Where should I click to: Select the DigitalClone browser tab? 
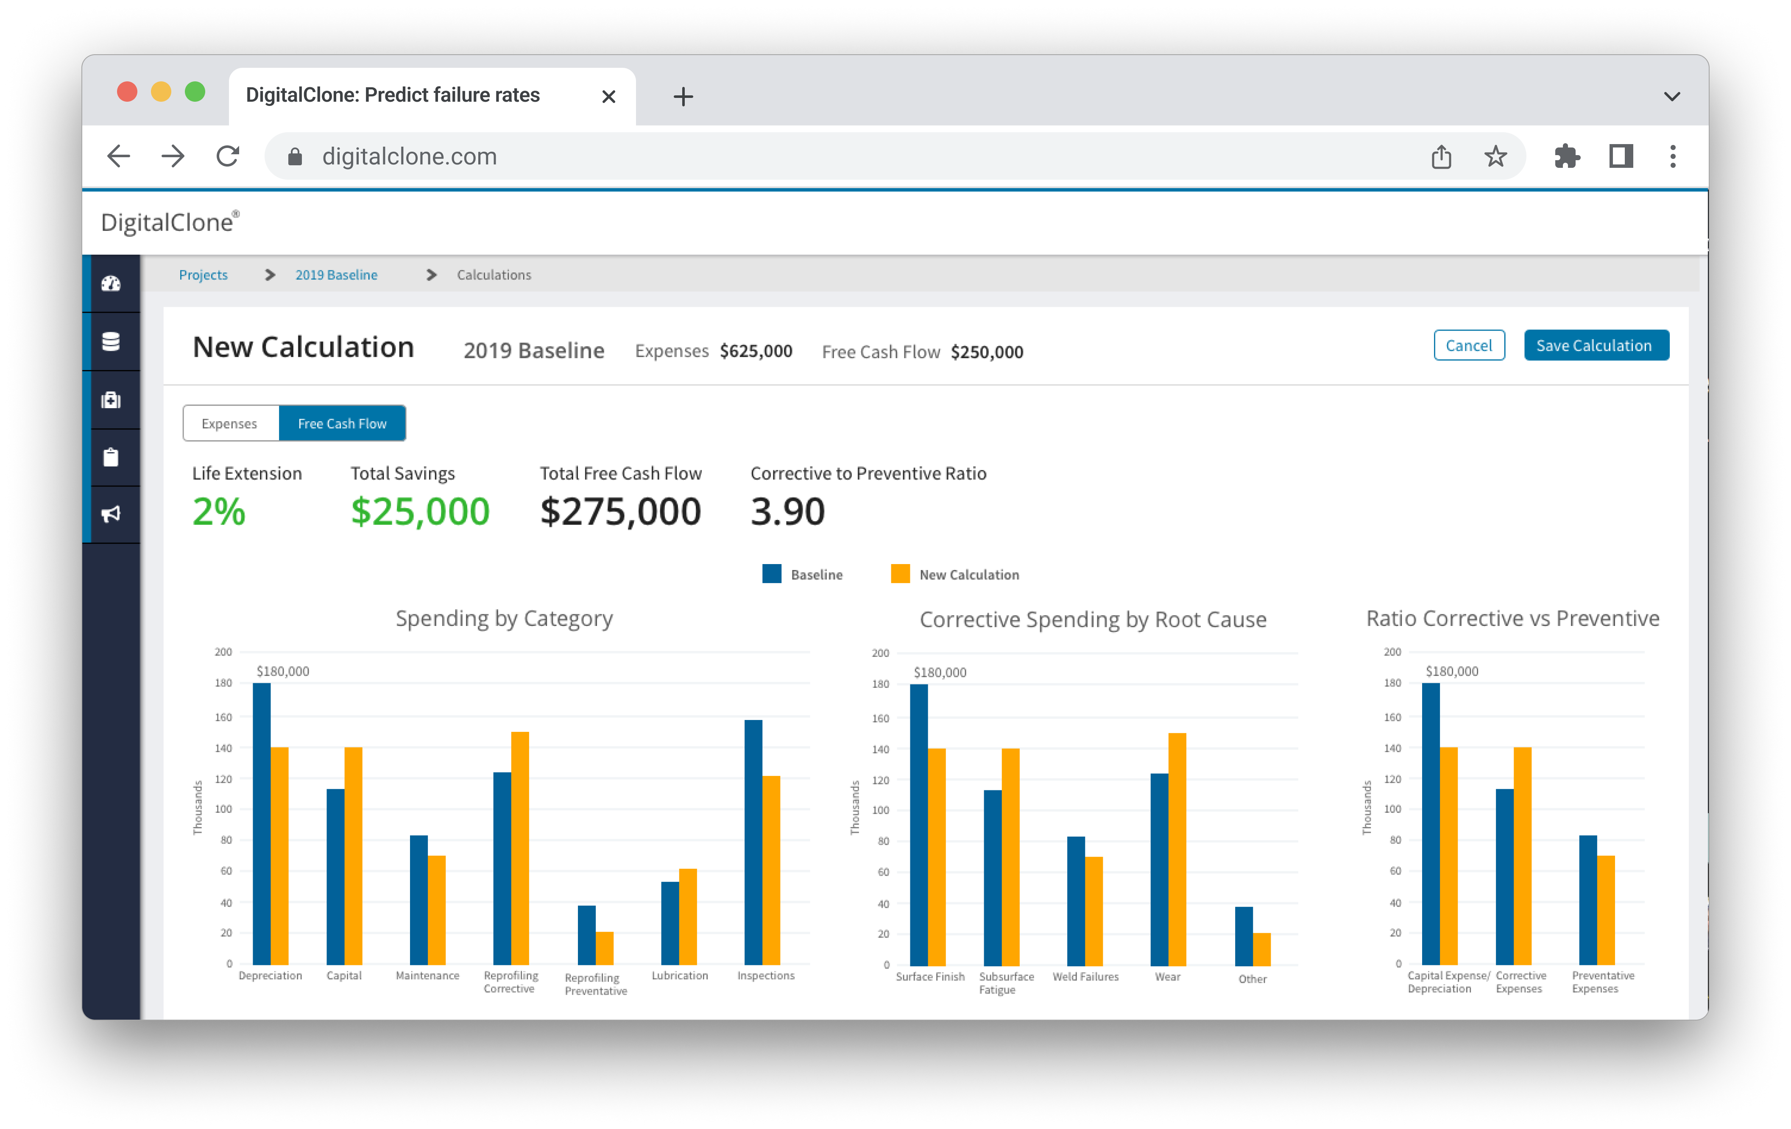point(393,95)
